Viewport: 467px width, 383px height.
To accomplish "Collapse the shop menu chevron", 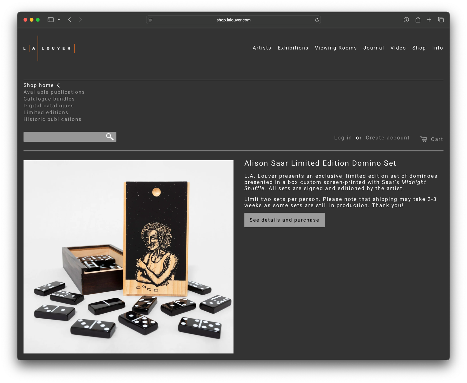I will 58,85.
